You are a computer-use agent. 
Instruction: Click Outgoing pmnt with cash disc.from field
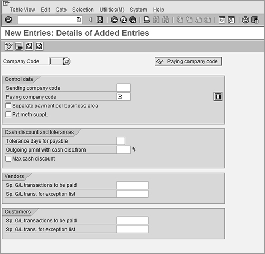(124, 149)
